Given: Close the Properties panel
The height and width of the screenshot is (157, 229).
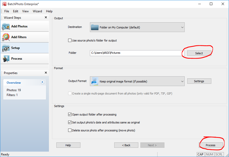Looking at the screenshot, I should tap(46, 72).
